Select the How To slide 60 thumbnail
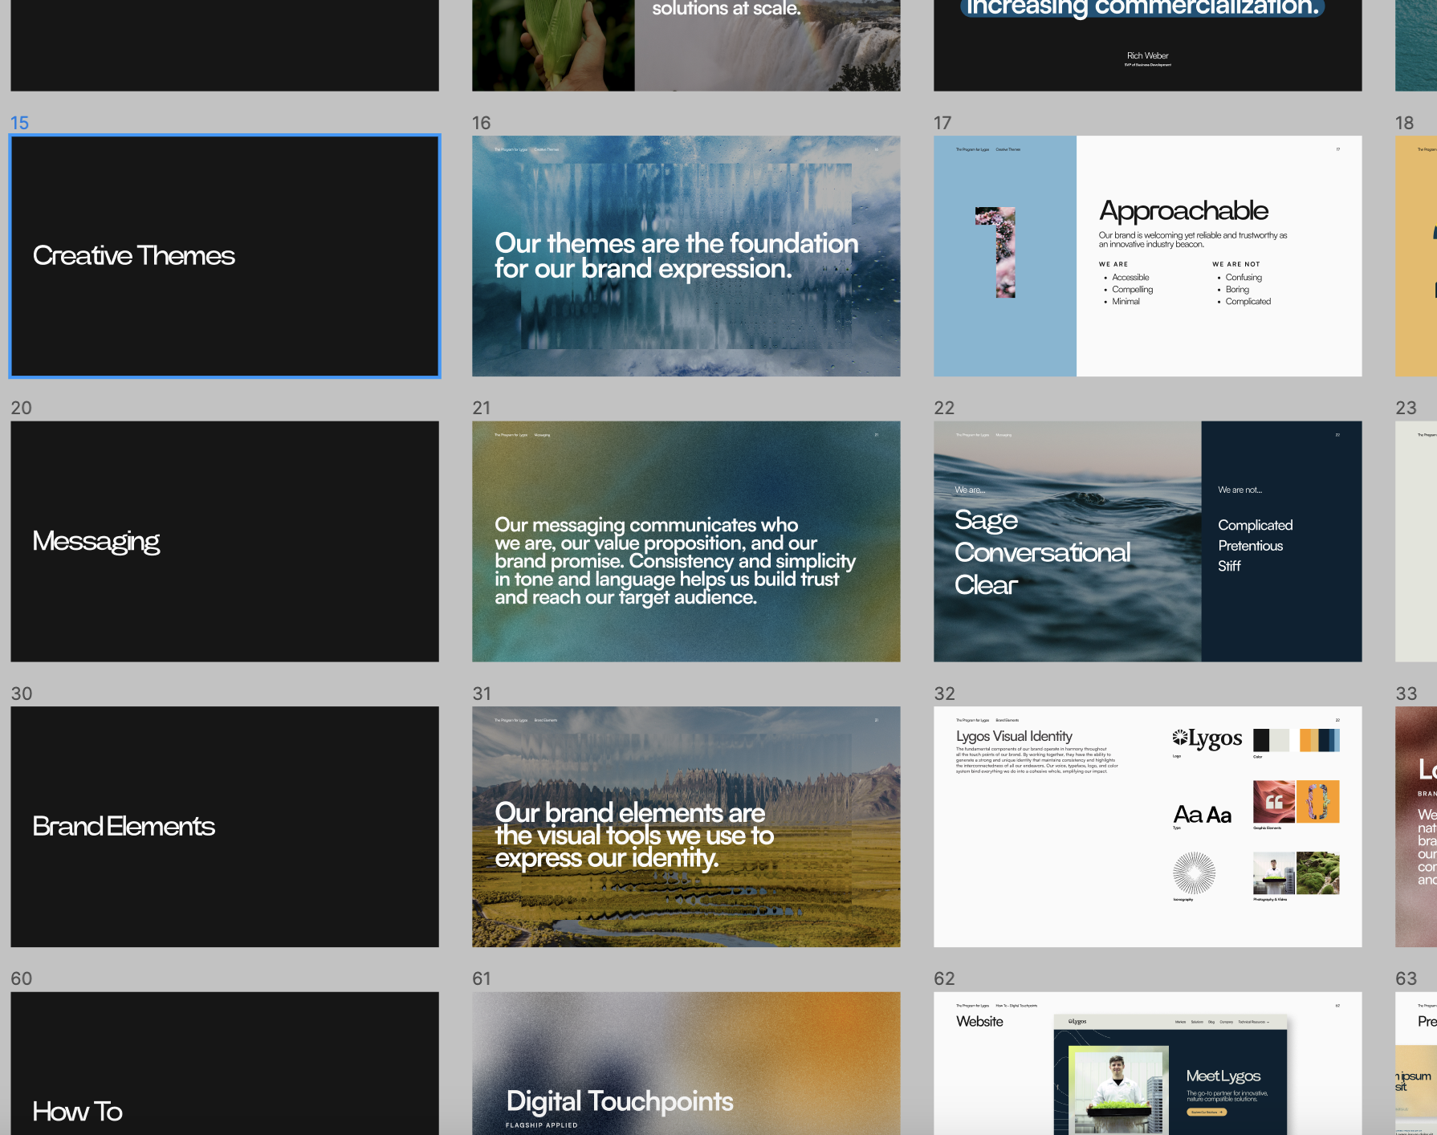Viewport: 1437px width, 1135px height. [225, 1064]
